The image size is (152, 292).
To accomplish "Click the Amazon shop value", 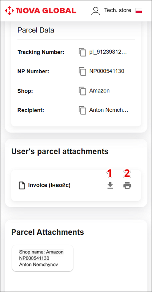I will click(x=99, y=91).
